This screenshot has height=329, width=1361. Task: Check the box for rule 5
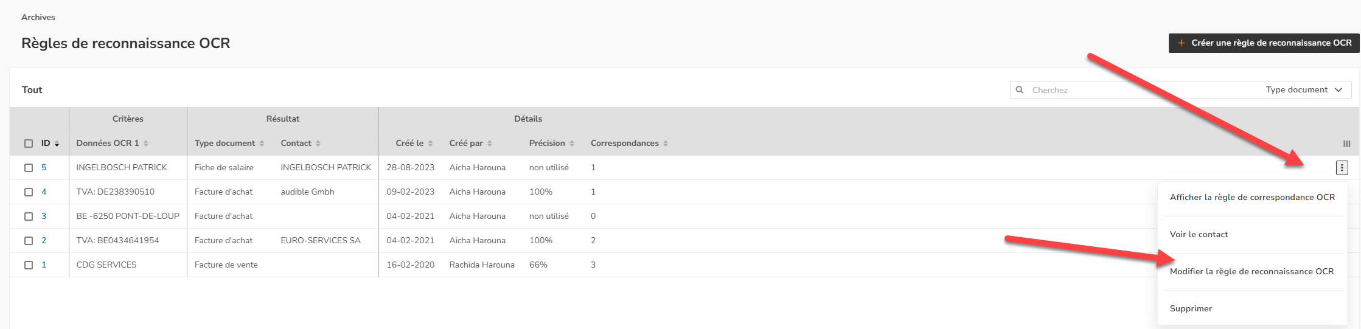[x=29, y=168]
